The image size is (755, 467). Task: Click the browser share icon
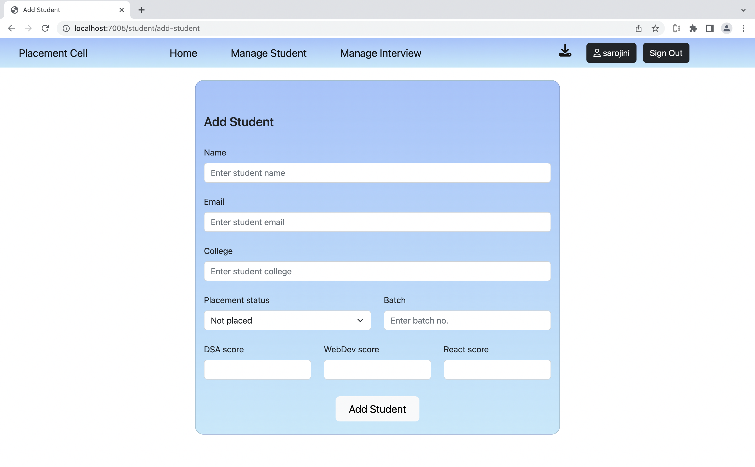point(638,28)
